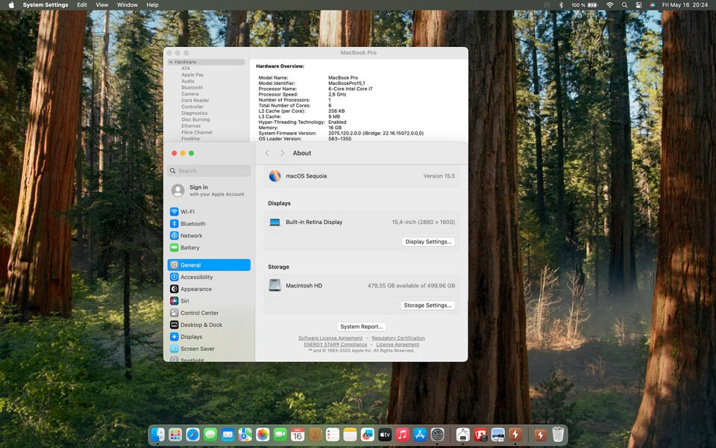
Task: Open the Control Center settings pane
Action: click(x=199, y=313)
